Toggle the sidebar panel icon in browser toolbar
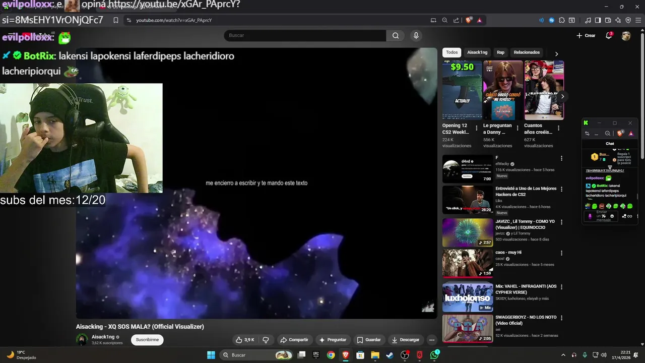 [x=598, y=20]
